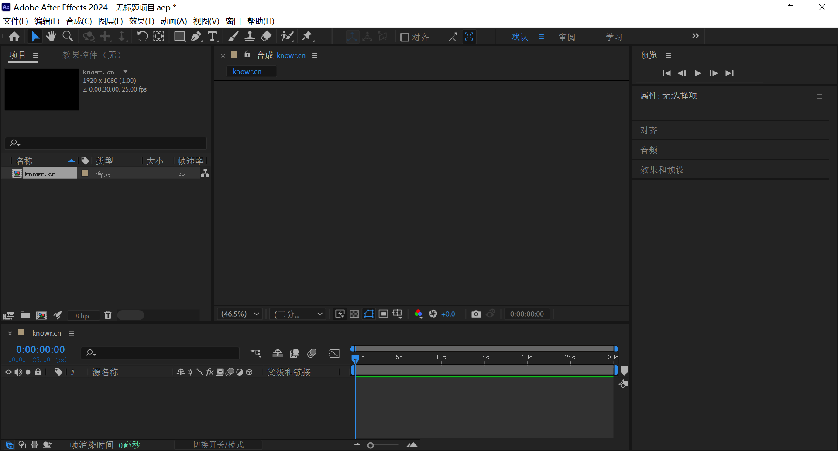Click the +0.0 exposure value
This screenshot has width=838, height=451.
click(448, 314)
